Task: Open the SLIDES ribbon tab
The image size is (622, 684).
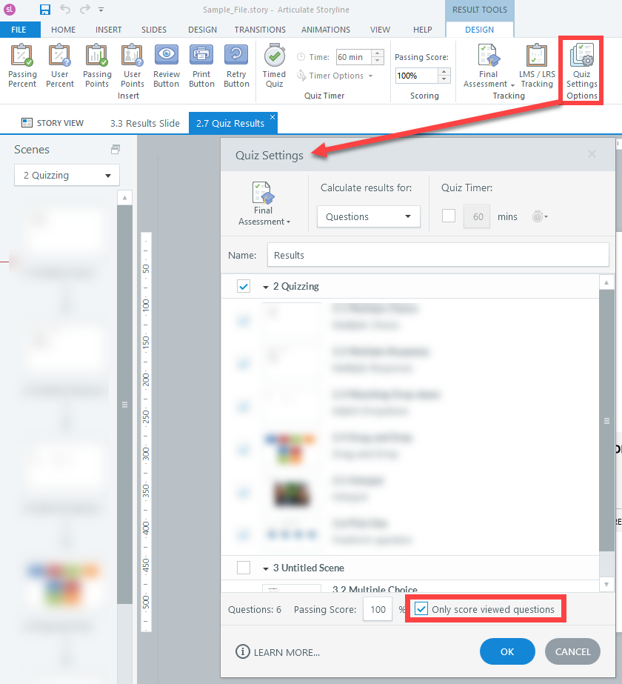Action: (x=154, y=30)
